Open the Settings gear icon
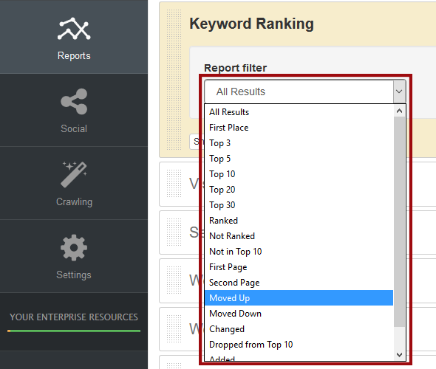The image size is (436, 369). click(74, 248)
